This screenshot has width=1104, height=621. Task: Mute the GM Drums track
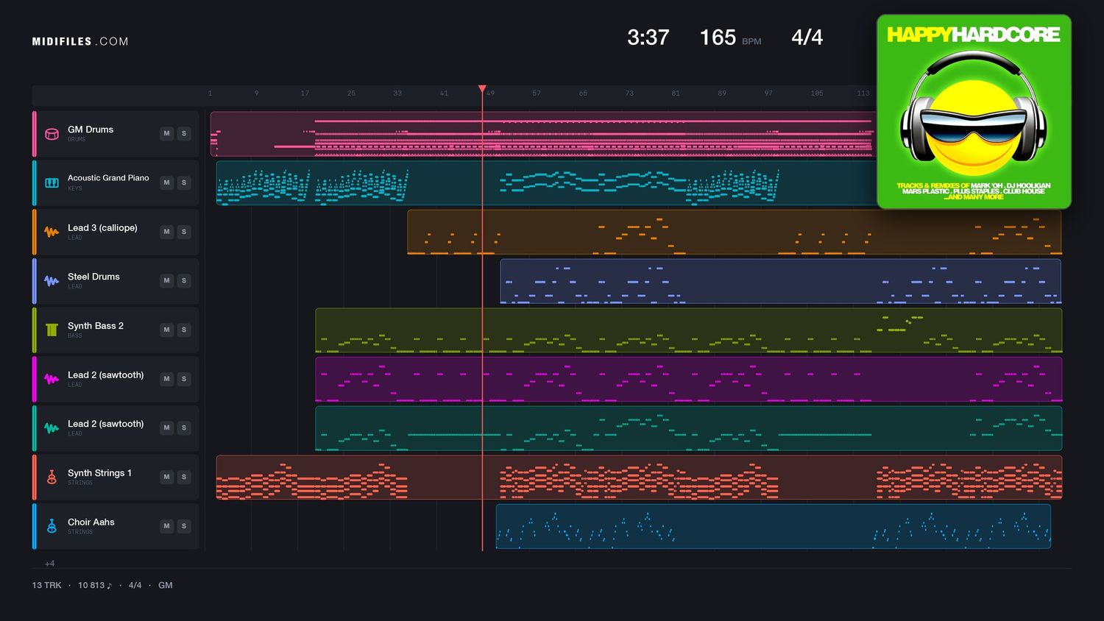pos(167,134)
